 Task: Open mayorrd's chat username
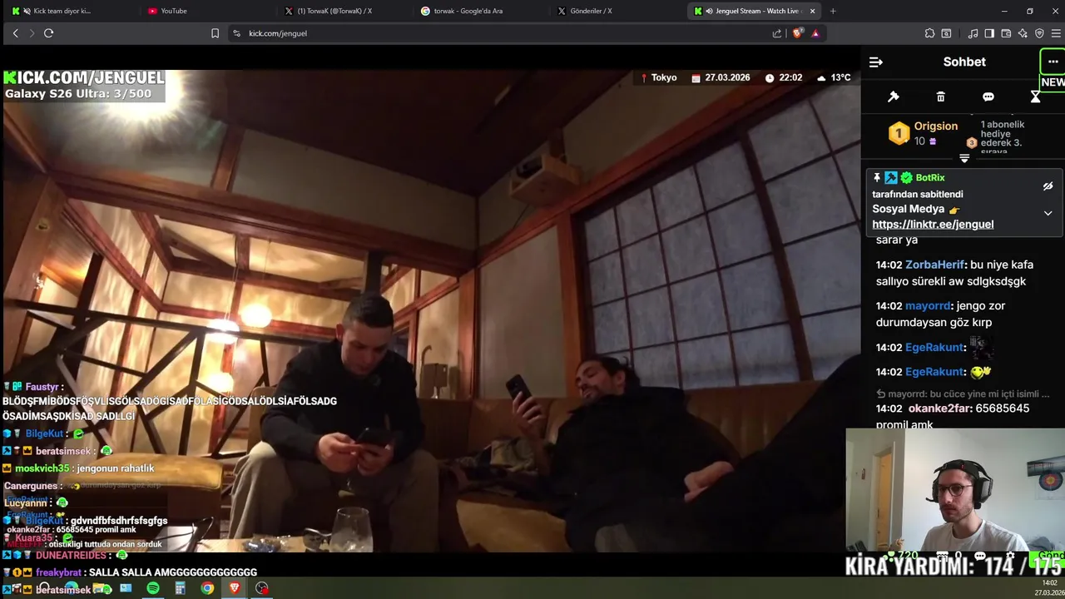point(928,305)
